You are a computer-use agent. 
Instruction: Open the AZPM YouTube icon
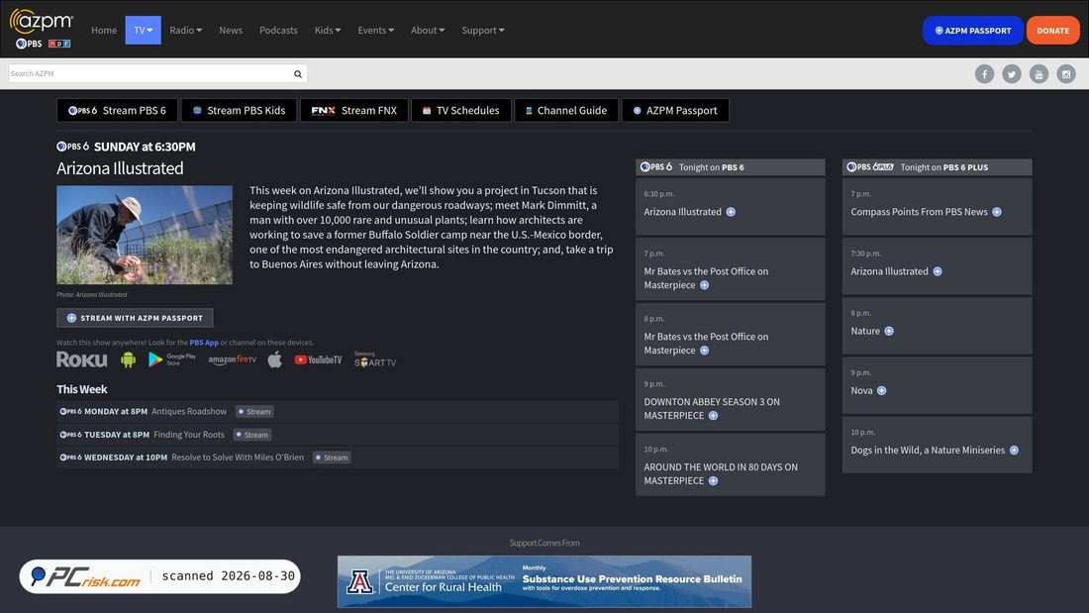[1039, 73]
